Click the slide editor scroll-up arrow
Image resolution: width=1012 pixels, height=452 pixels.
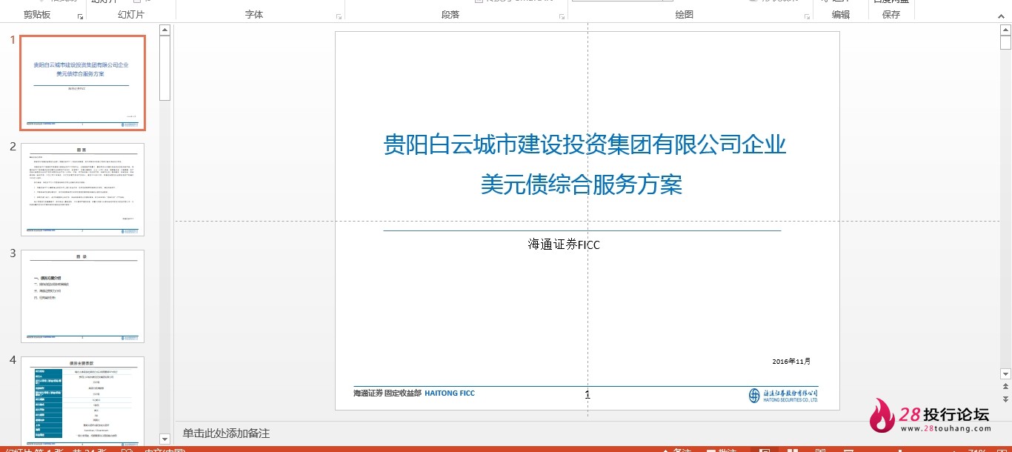(x=1005, y=30)
